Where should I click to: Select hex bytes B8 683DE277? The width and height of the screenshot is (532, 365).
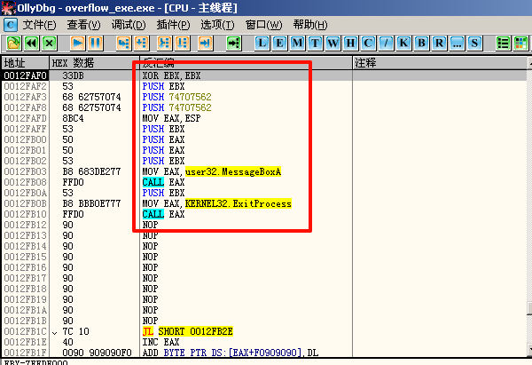(91, 171)
